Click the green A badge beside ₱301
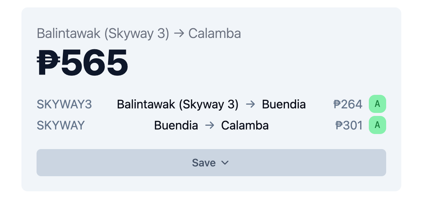434x207 pixels. (377, 125)
